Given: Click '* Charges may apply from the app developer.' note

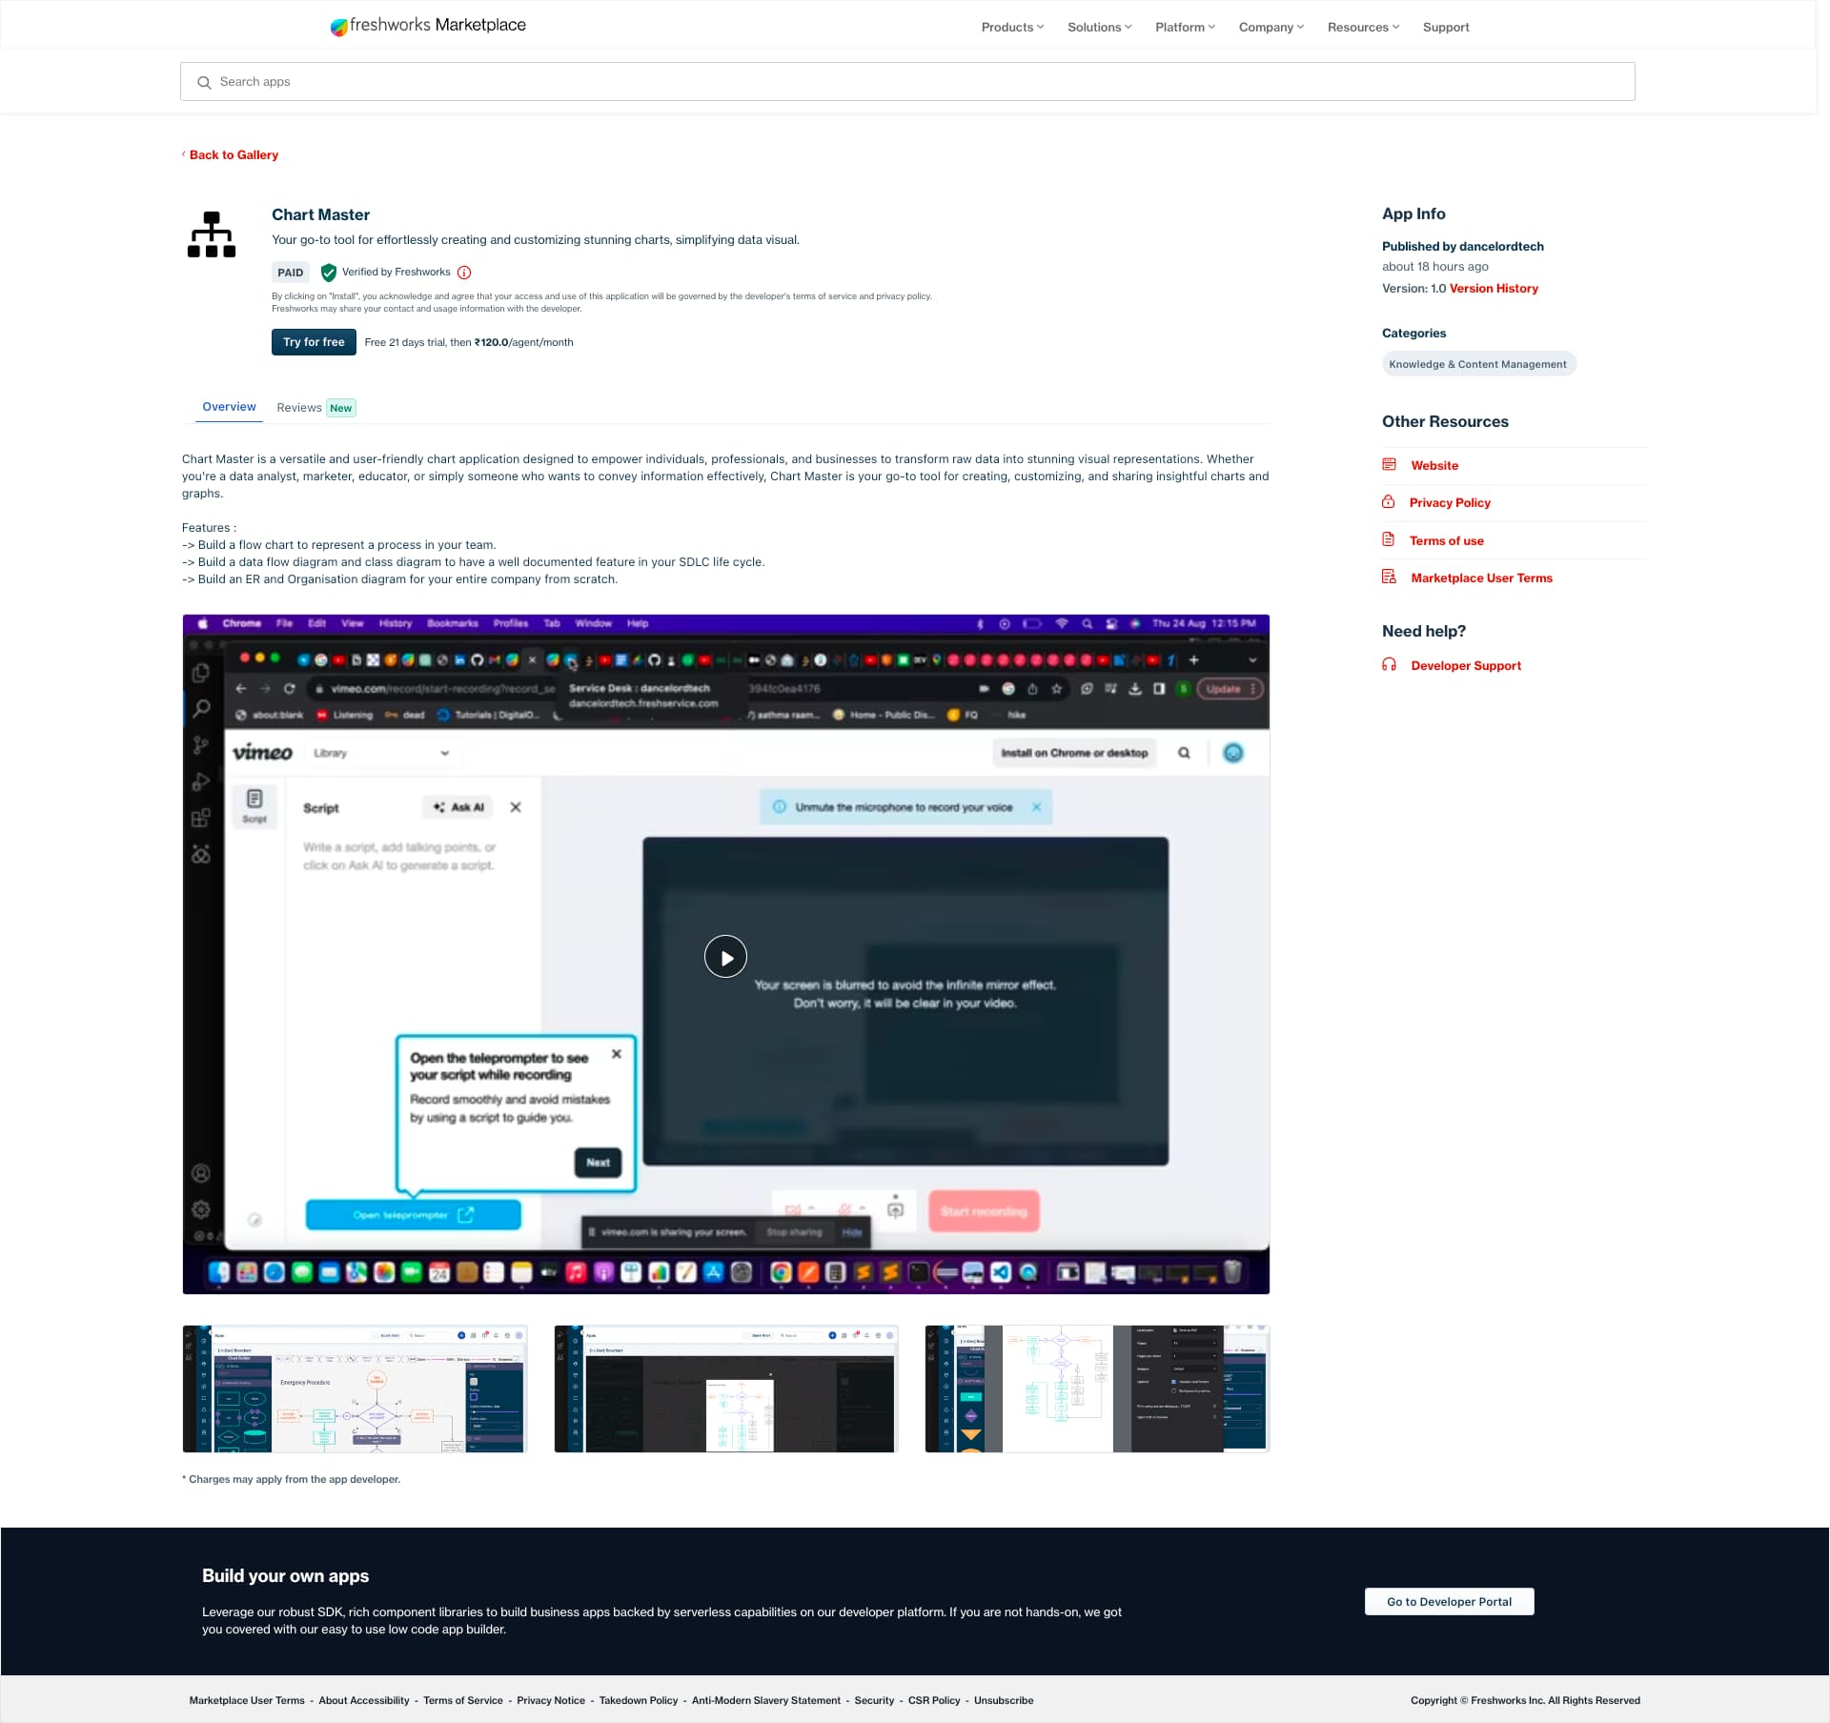Looking at the screenshot, I should (291, 1479).
